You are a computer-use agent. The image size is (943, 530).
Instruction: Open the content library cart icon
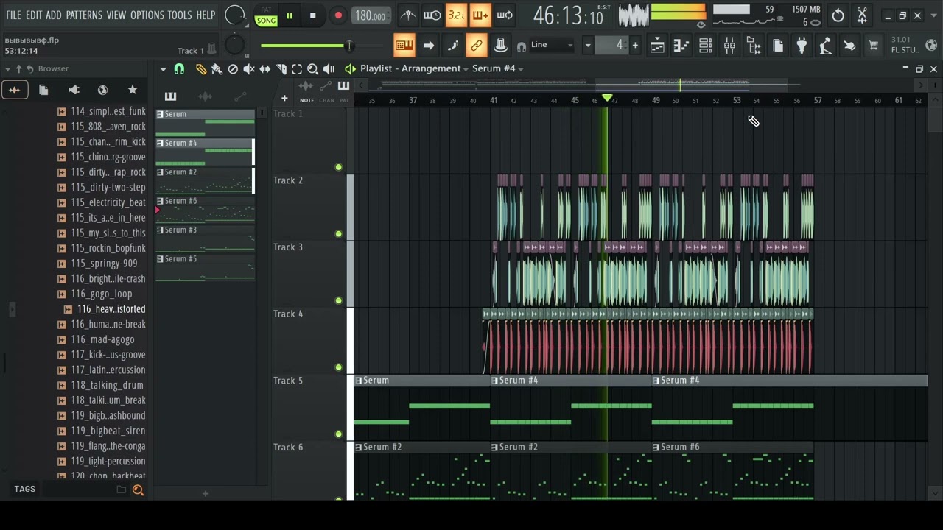(874, 46)
